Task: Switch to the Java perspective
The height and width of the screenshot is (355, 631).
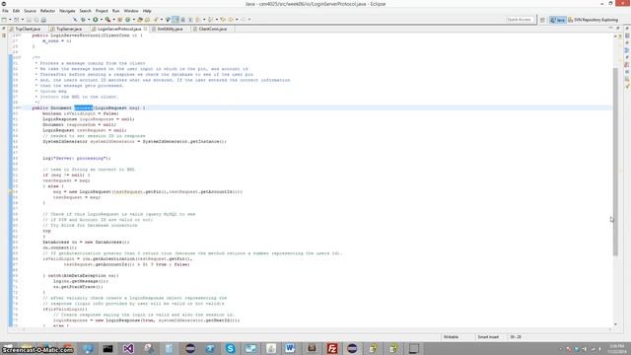Action: 558,20
